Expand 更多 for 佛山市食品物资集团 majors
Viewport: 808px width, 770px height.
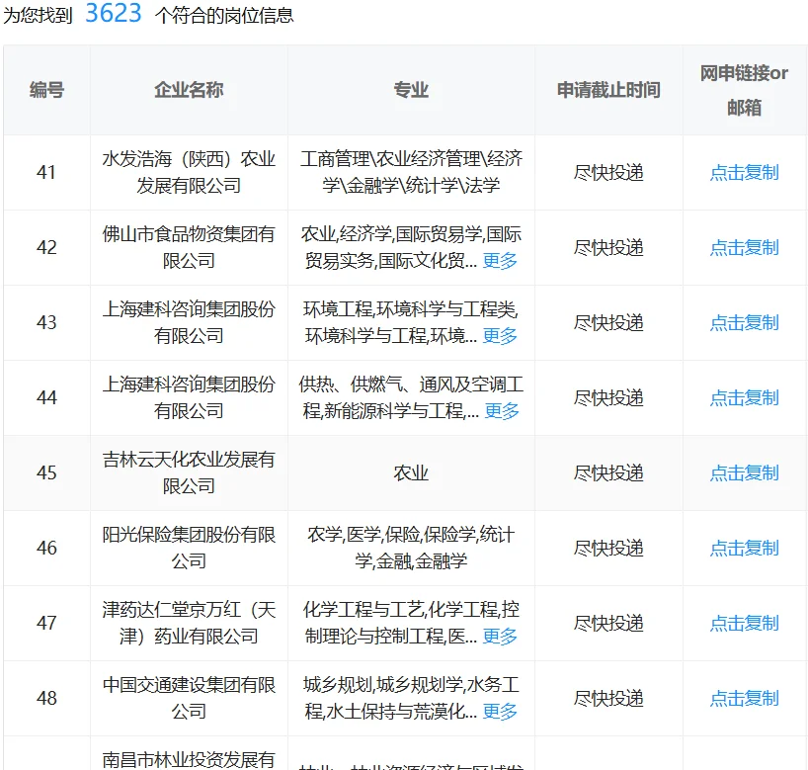pos(500,260)
